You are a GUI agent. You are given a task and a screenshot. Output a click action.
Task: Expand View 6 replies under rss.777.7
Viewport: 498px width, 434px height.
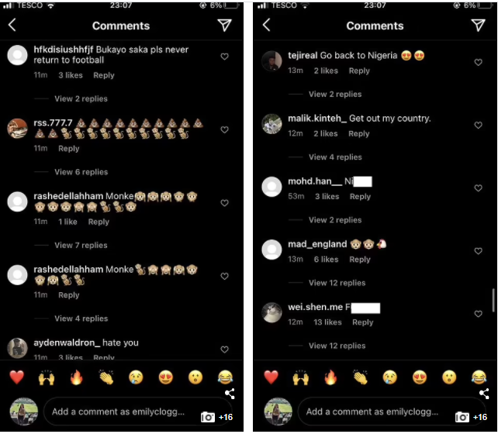click(81, 172)
